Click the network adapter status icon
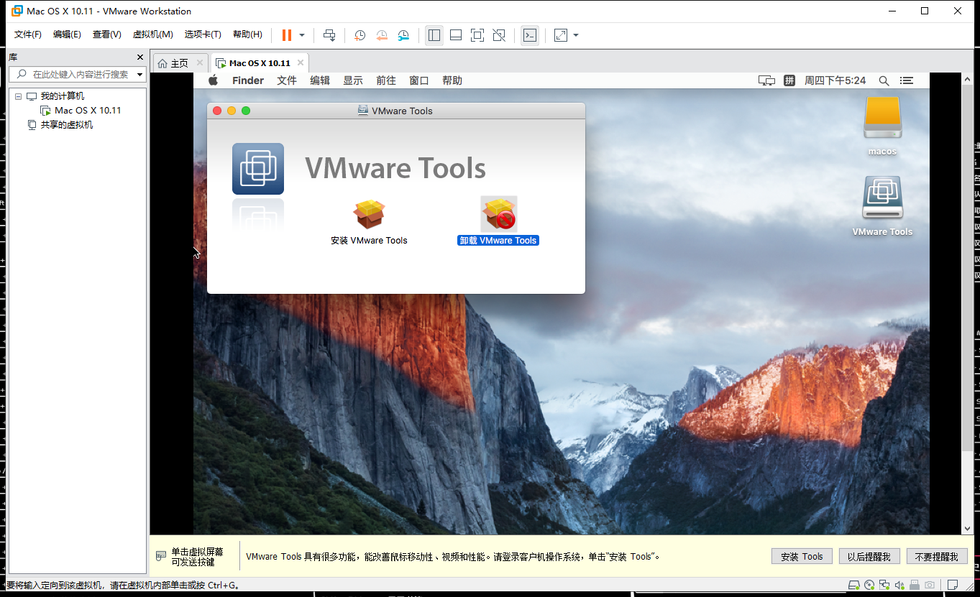980x597 pixels. coord(884,585)
